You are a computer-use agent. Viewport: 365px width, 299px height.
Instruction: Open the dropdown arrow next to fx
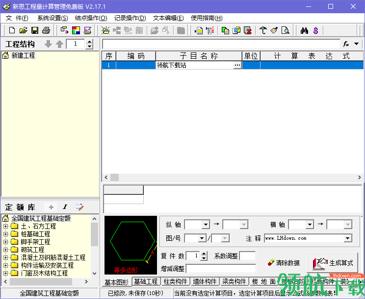click(x=356, y=44)
